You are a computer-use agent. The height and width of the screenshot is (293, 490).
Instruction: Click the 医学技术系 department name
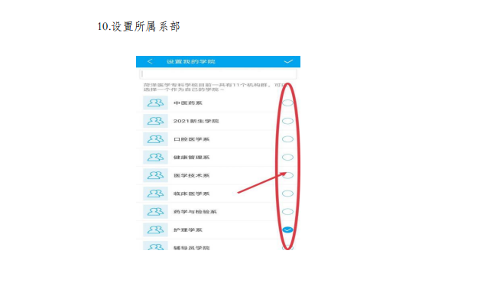tap(191, 175)
